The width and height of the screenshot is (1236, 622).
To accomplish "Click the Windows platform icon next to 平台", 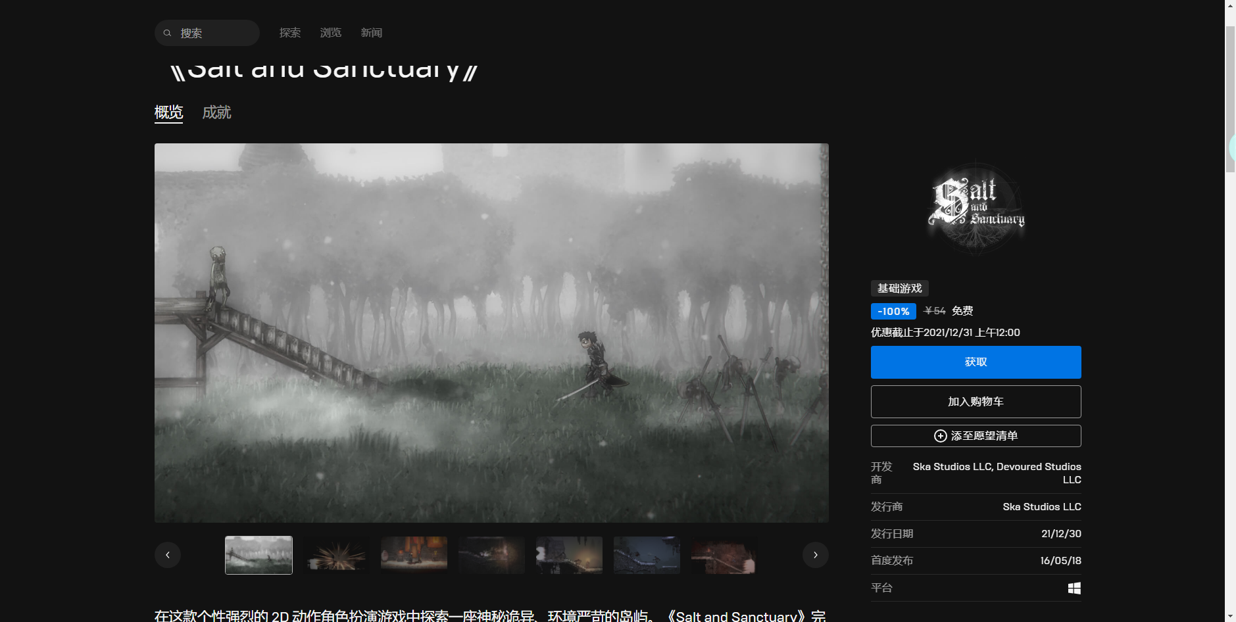I will (x=1074, y=587).
